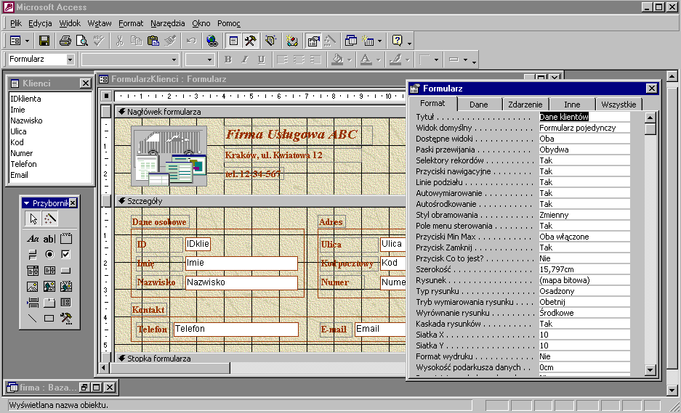681x413 pixels.
Task: Switch to the Dane properties tab
Action: tap(479, 104)
